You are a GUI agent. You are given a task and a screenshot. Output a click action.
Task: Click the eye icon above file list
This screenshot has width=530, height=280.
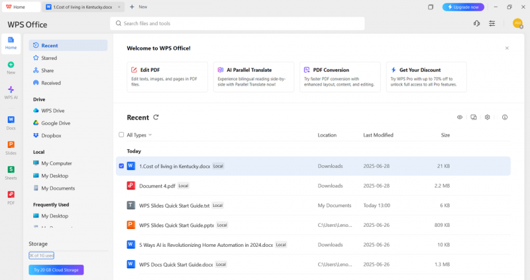coord(460,117)
